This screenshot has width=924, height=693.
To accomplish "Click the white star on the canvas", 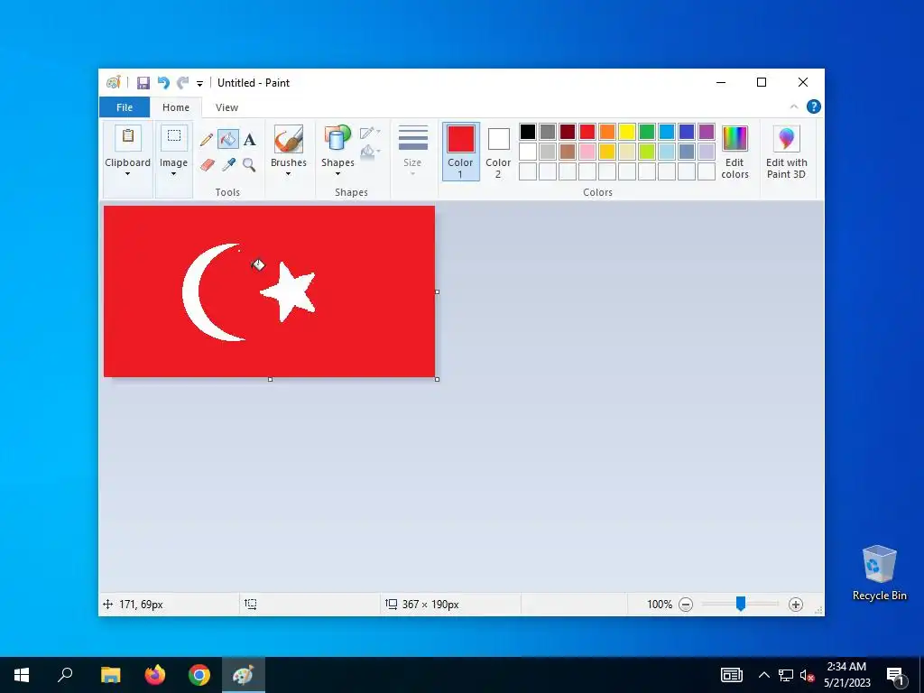I will tap(290, 292).
